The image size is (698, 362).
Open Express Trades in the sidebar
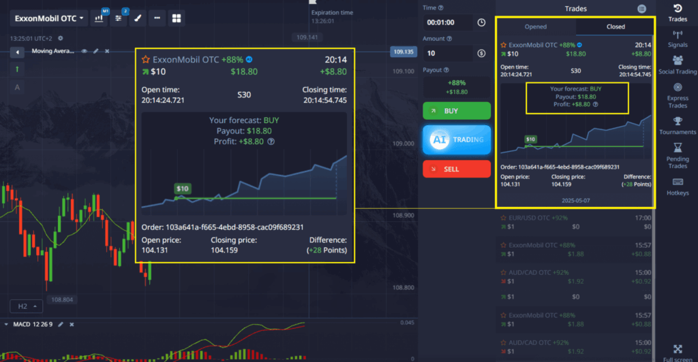tap(678, 95)
